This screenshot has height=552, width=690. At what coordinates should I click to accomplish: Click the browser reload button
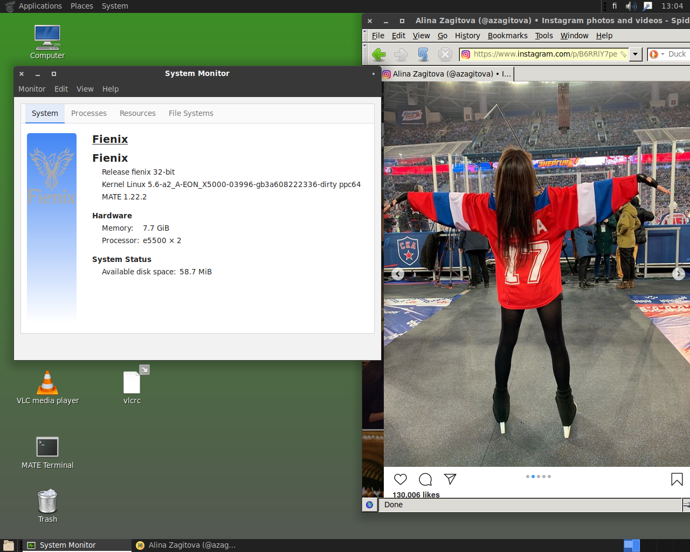pyautogui.click(x=423, y=54)
